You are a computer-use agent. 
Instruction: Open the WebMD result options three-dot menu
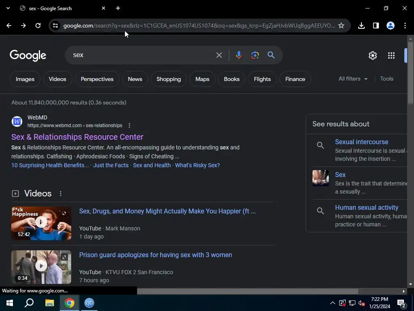click(129, 126)
